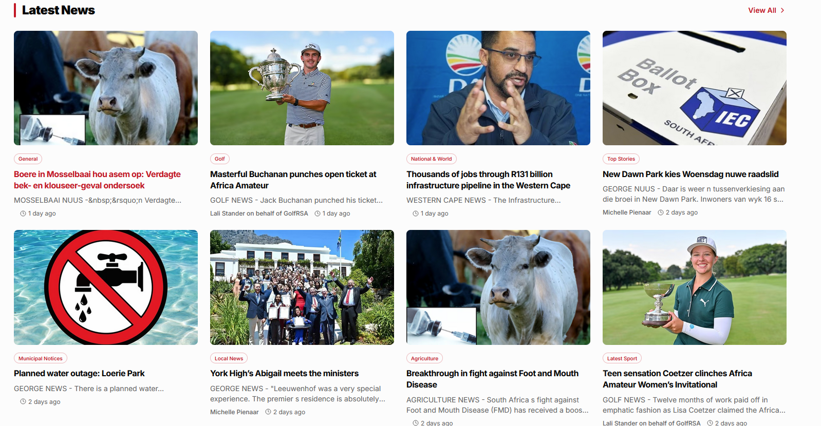Image resolution: width=821 pixels, height=426 pixels.
Task: Open 'York High's Abigail meets the ministers'
Action: (x=284, y=374)
